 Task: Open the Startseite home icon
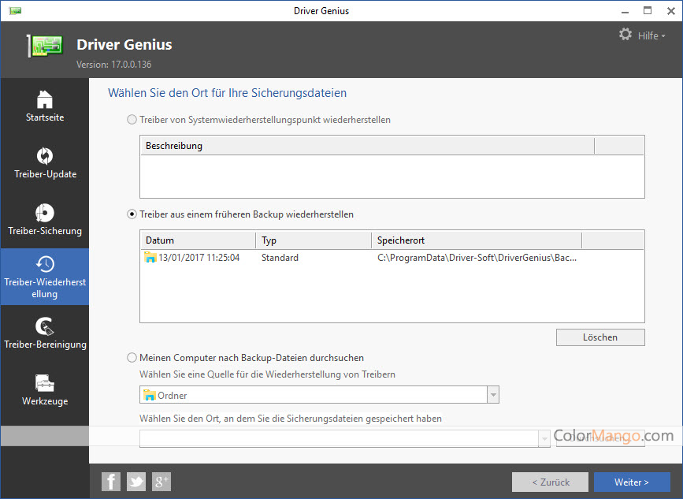pyautogui.click(x=44, y=100)
